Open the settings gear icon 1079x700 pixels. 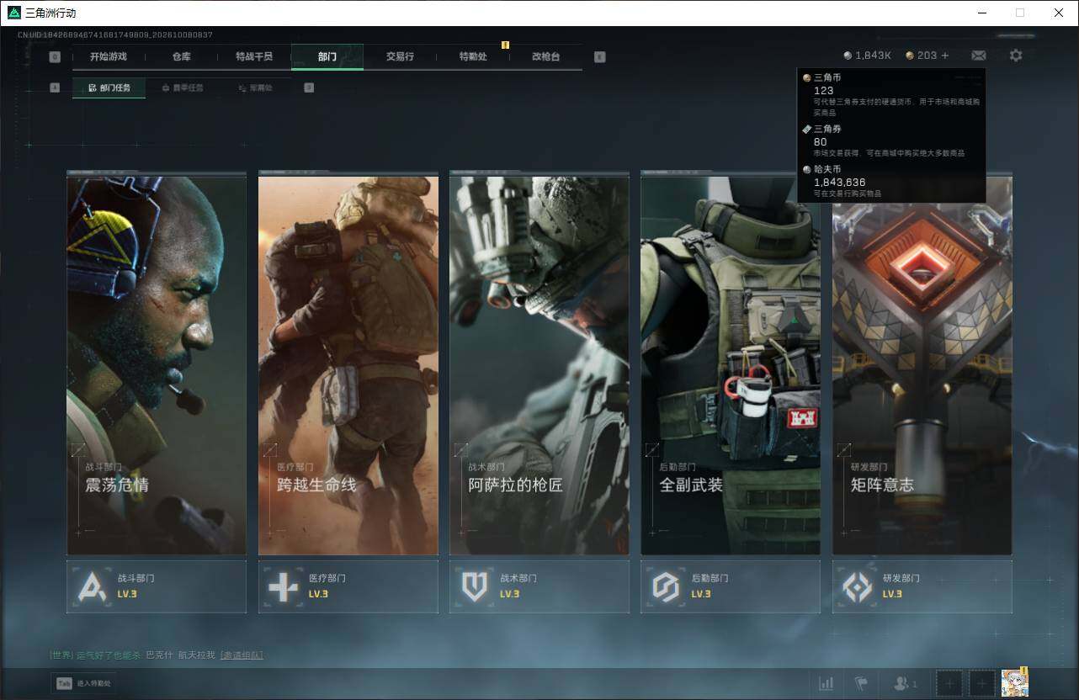point(1016,56)
